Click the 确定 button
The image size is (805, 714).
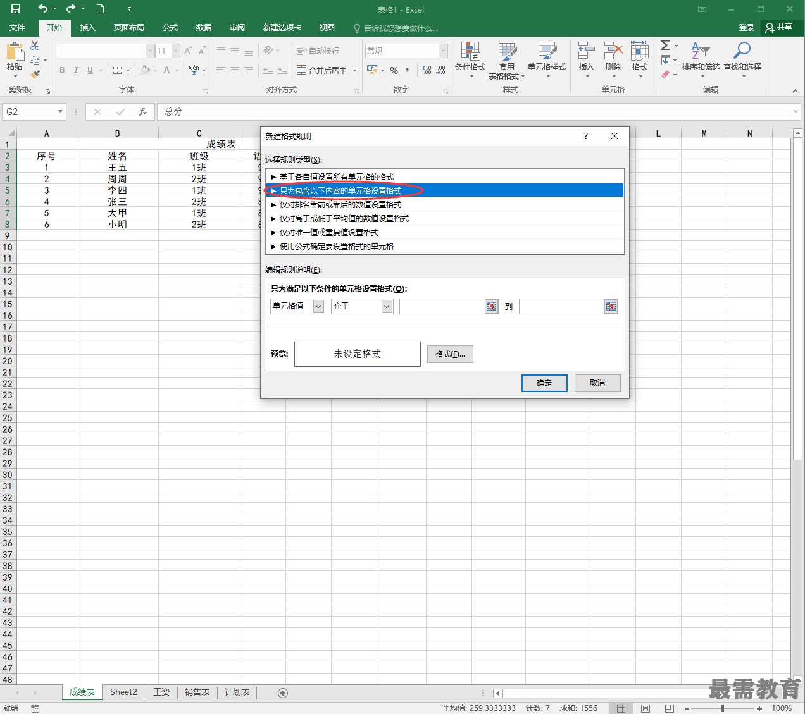click(x=544, y=383)
